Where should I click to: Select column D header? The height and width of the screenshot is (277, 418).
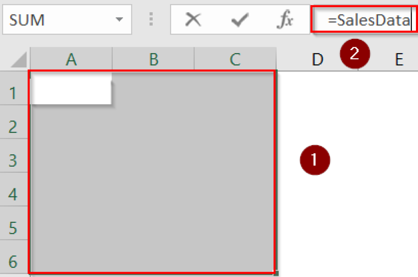click(317, 60)
